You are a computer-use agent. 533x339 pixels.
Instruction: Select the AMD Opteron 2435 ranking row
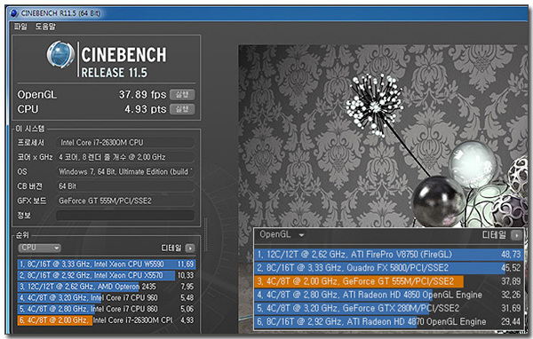click(x=106, y=287)
